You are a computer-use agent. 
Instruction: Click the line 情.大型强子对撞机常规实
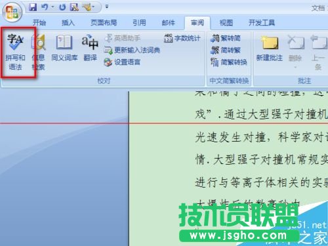262,159
